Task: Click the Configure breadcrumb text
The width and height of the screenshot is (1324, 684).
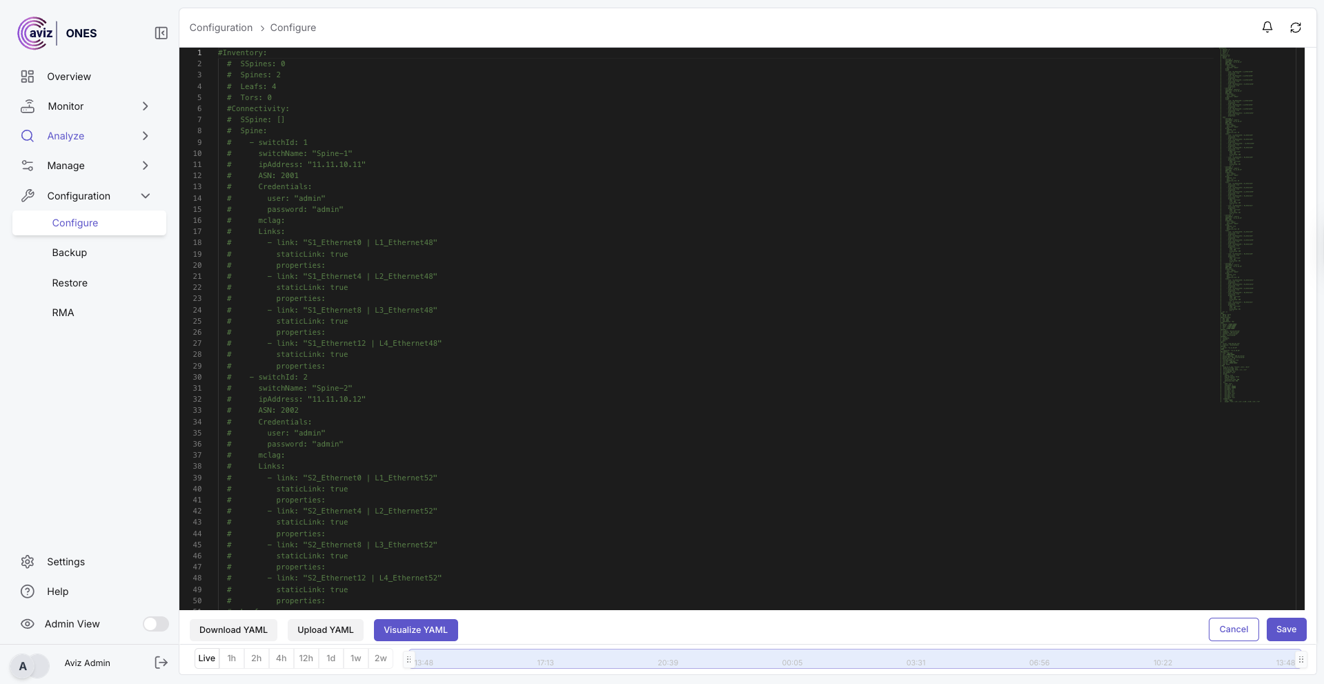Action: click(293, 28)
